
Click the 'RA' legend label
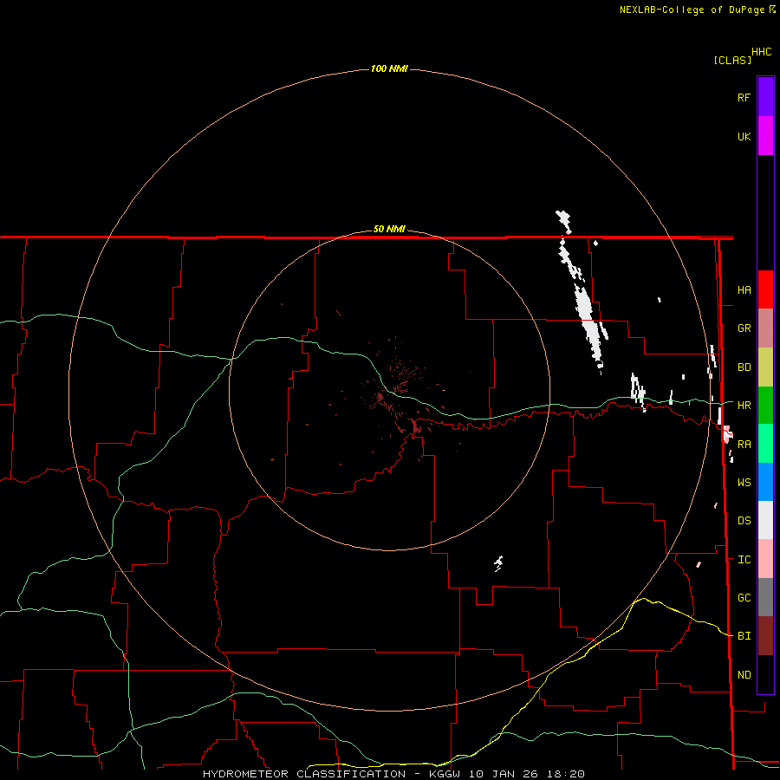click(744, 445)
